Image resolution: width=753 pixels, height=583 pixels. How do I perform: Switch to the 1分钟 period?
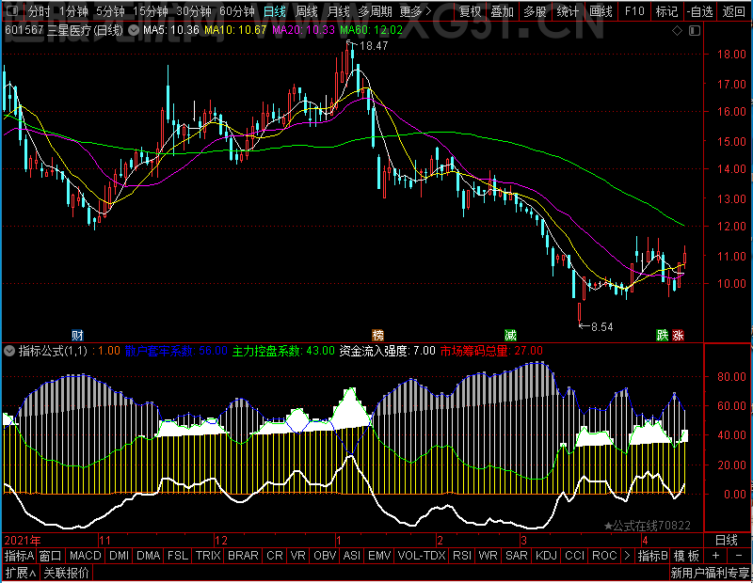tap(74, 11)
